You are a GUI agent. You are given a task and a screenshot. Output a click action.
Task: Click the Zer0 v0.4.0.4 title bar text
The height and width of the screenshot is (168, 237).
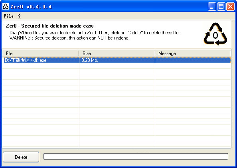coord(31,7)
